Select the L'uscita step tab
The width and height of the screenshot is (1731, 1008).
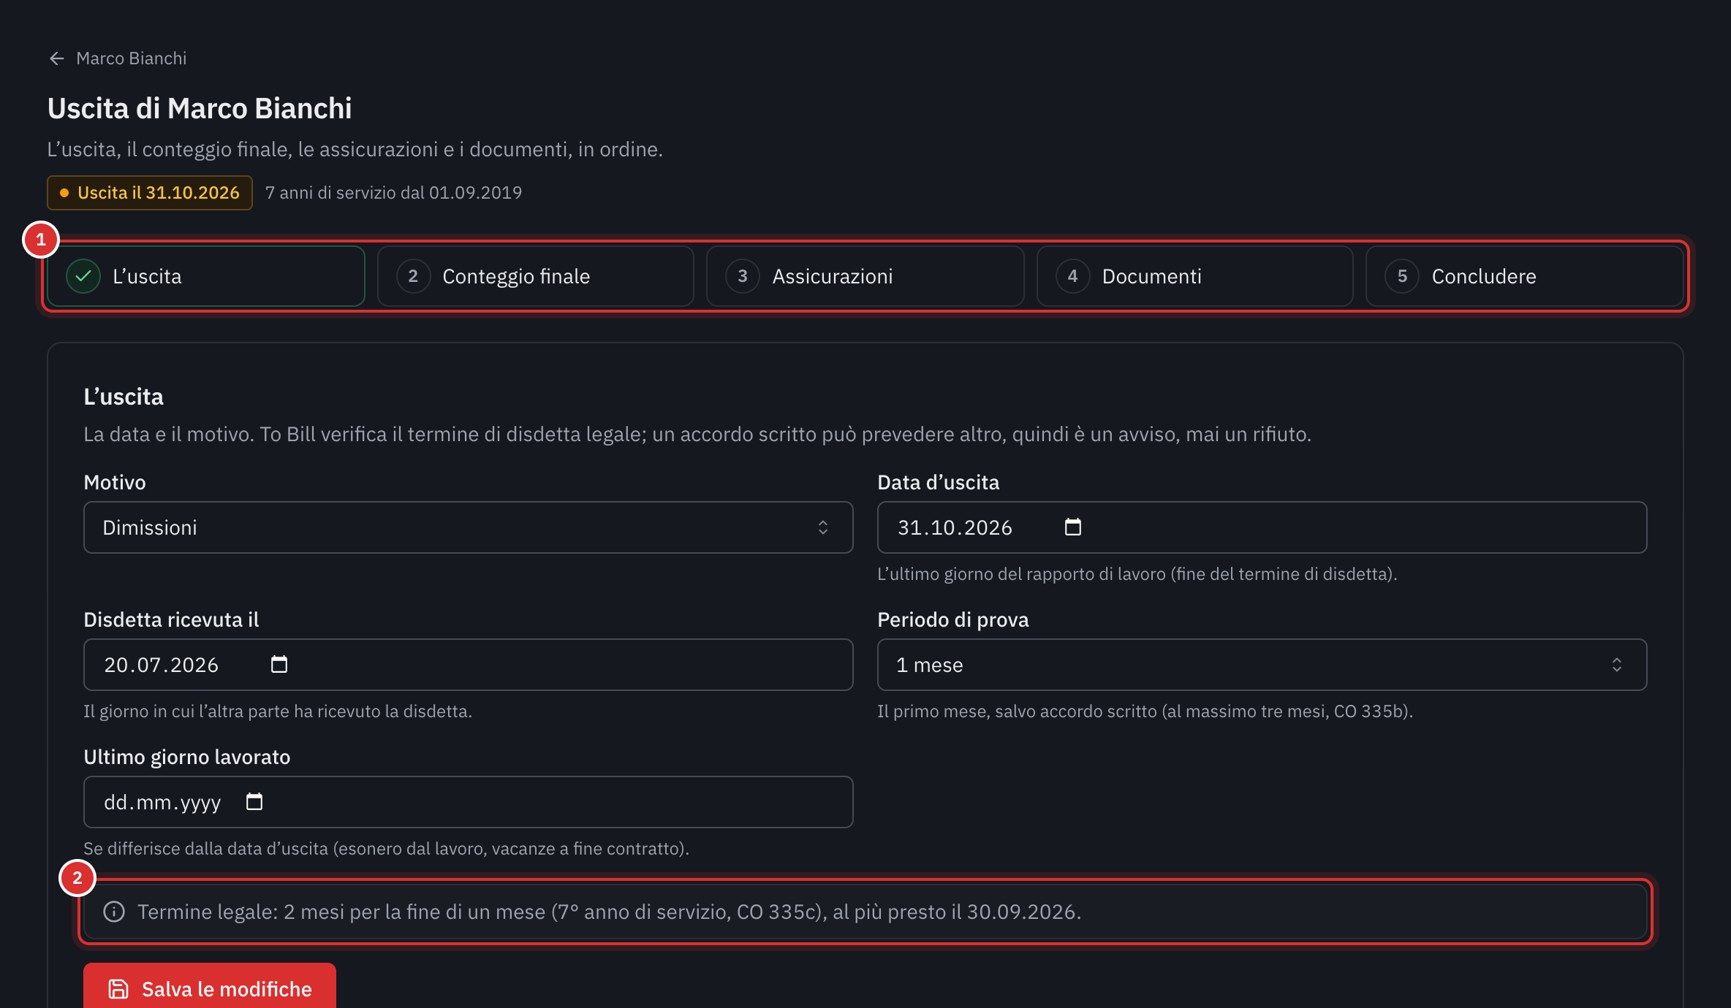tap(206, 276)
